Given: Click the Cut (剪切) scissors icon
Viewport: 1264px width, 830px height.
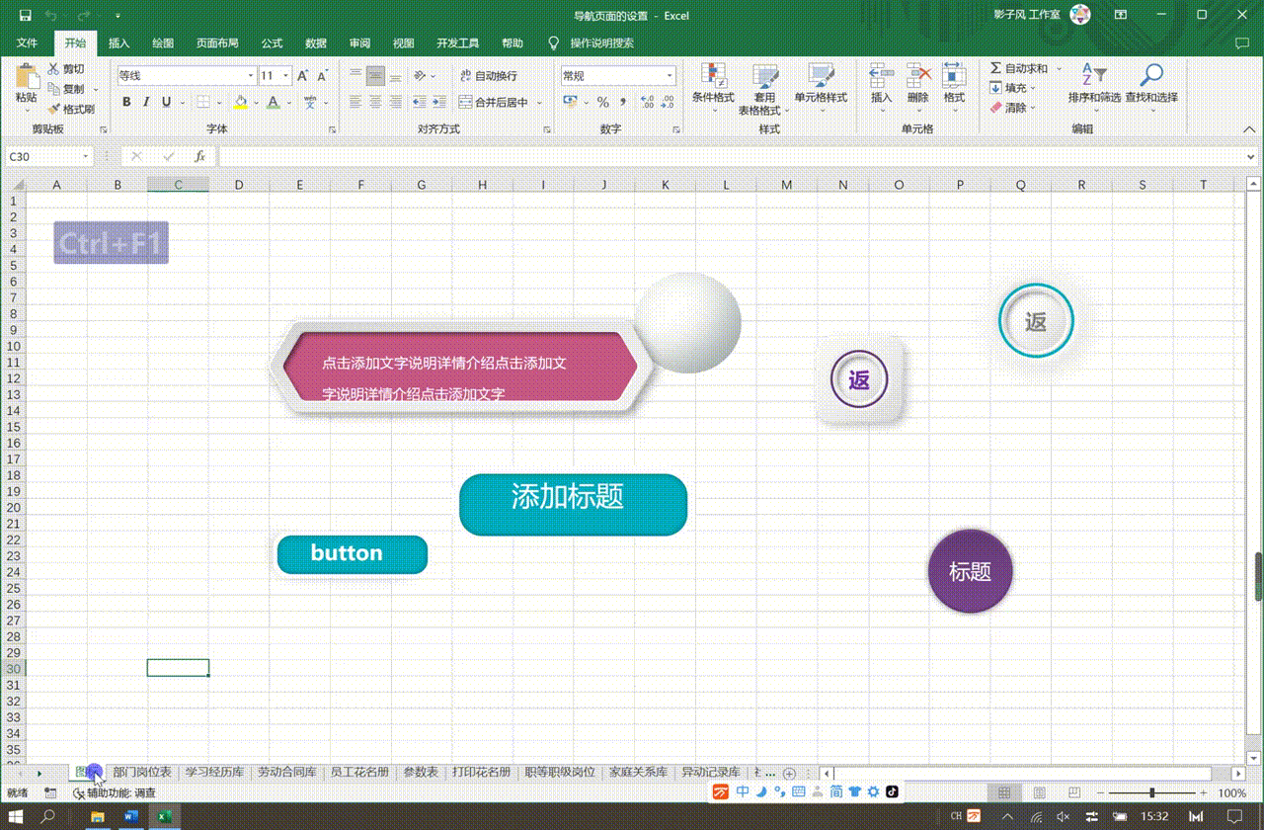Looking at the screenshot, I should [x=54, y=69].
